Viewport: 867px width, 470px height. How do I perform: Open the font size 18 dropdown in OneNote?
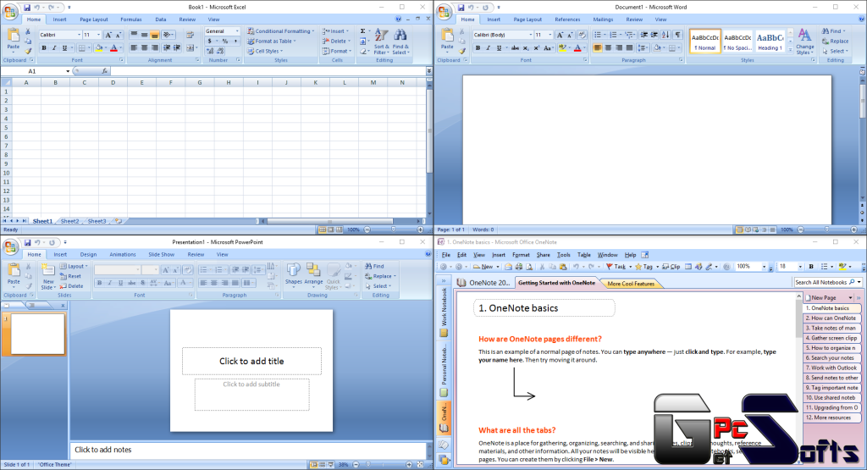point(800,267)
